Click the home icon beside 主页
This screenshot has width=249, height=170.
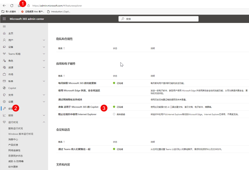pos(4,33)
